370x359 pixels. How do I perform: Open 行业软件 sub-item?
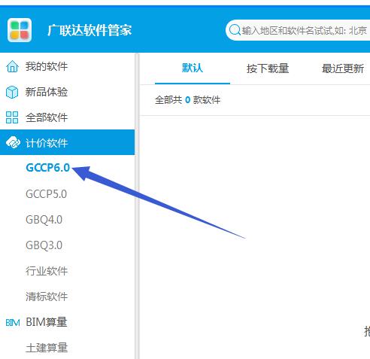click(47, 271)
